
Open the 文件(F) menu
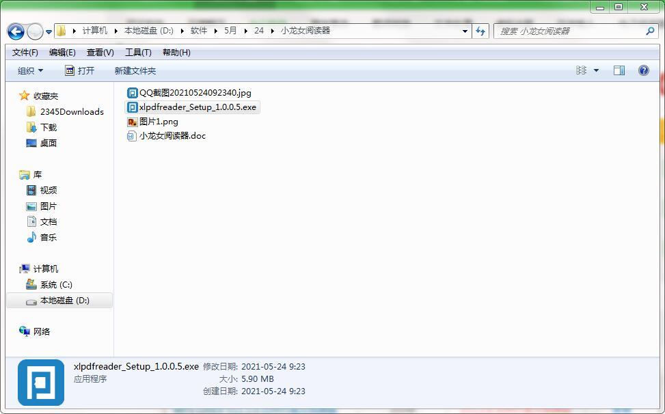pos(25,53)
